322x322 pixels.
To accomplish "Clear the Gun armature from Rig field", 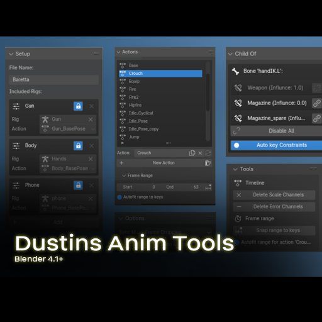I will pyautogui.click(x=91, y=119).
